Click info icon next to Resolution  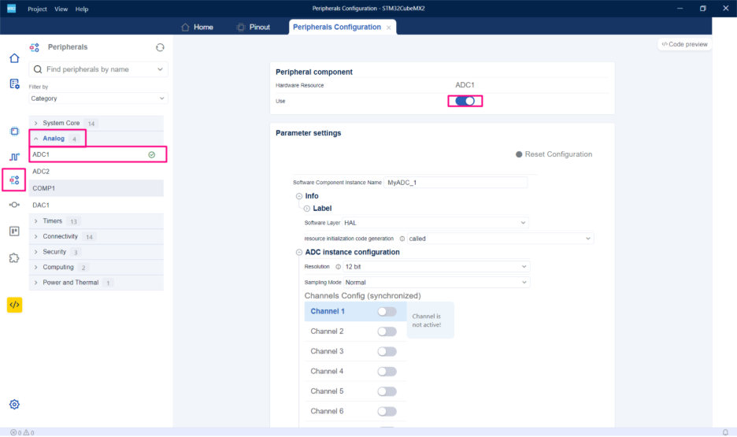(338, 267)
